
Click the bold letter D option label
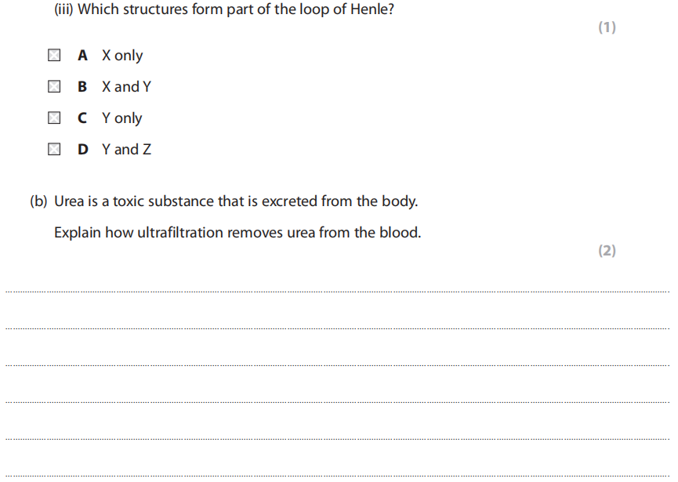tap(83, 149)
